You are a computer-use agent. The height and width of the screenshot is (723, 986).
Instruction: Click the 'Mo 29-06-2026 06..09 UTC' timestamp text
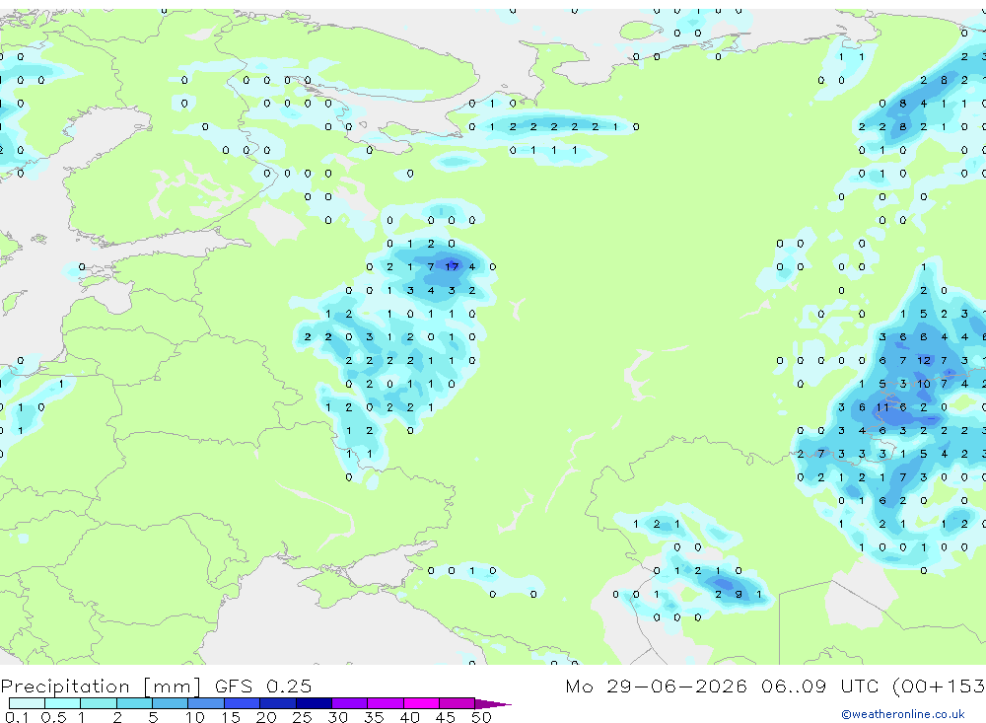[x=722, y=686]
